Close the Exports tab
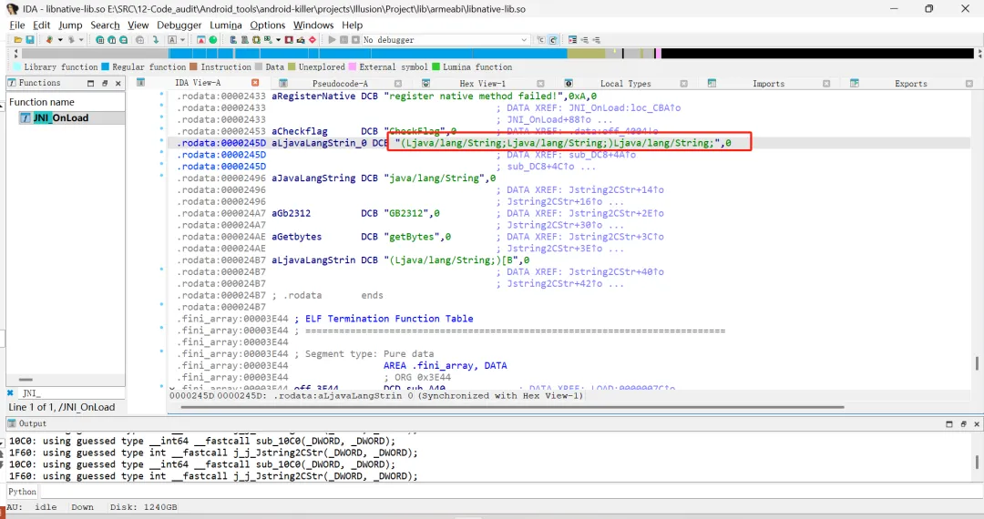The height and width of the screenshot is (519, 984). [x=969, y=84]
